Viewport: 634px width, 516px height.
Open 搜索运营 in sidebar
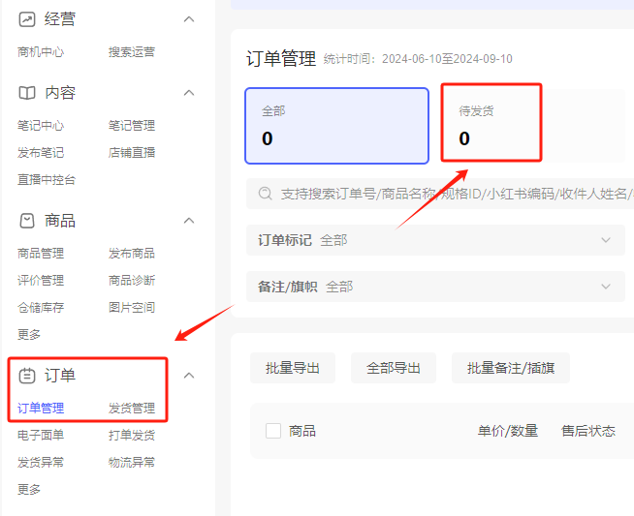(x=132, y=52)
